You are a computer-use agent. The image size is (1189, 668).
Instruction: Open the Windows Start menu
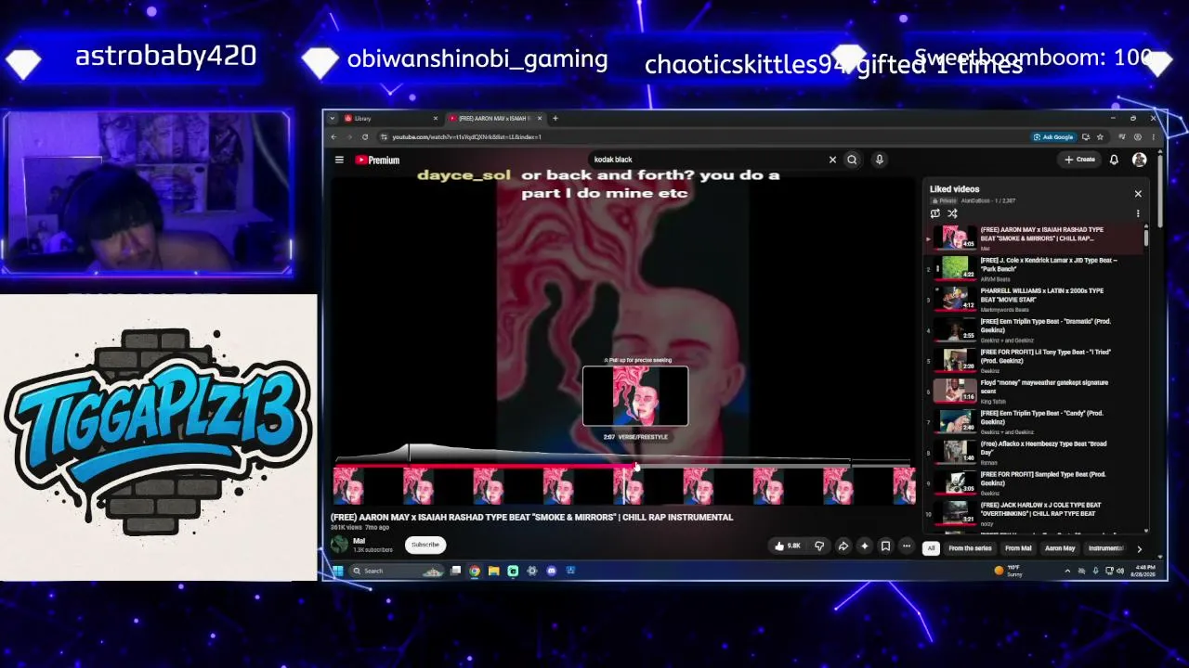coord(337,571)
